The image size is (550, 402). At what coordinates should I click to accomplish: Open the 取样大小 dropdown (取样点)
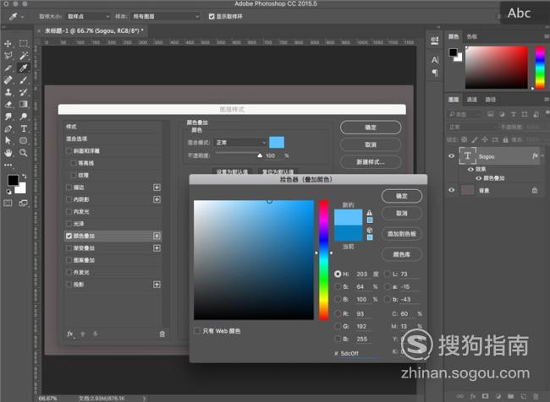point(88,16)
